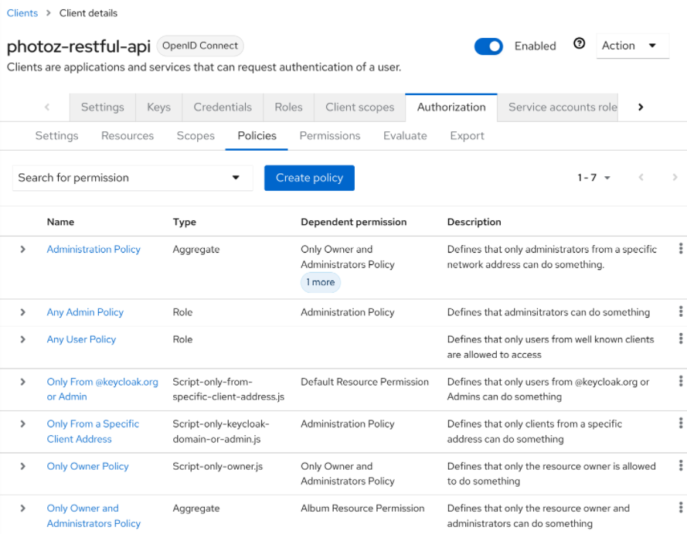The height and width of the screenshot is (534, 687).
Task: Click the 1 more badge
Action: click(321, 283)
